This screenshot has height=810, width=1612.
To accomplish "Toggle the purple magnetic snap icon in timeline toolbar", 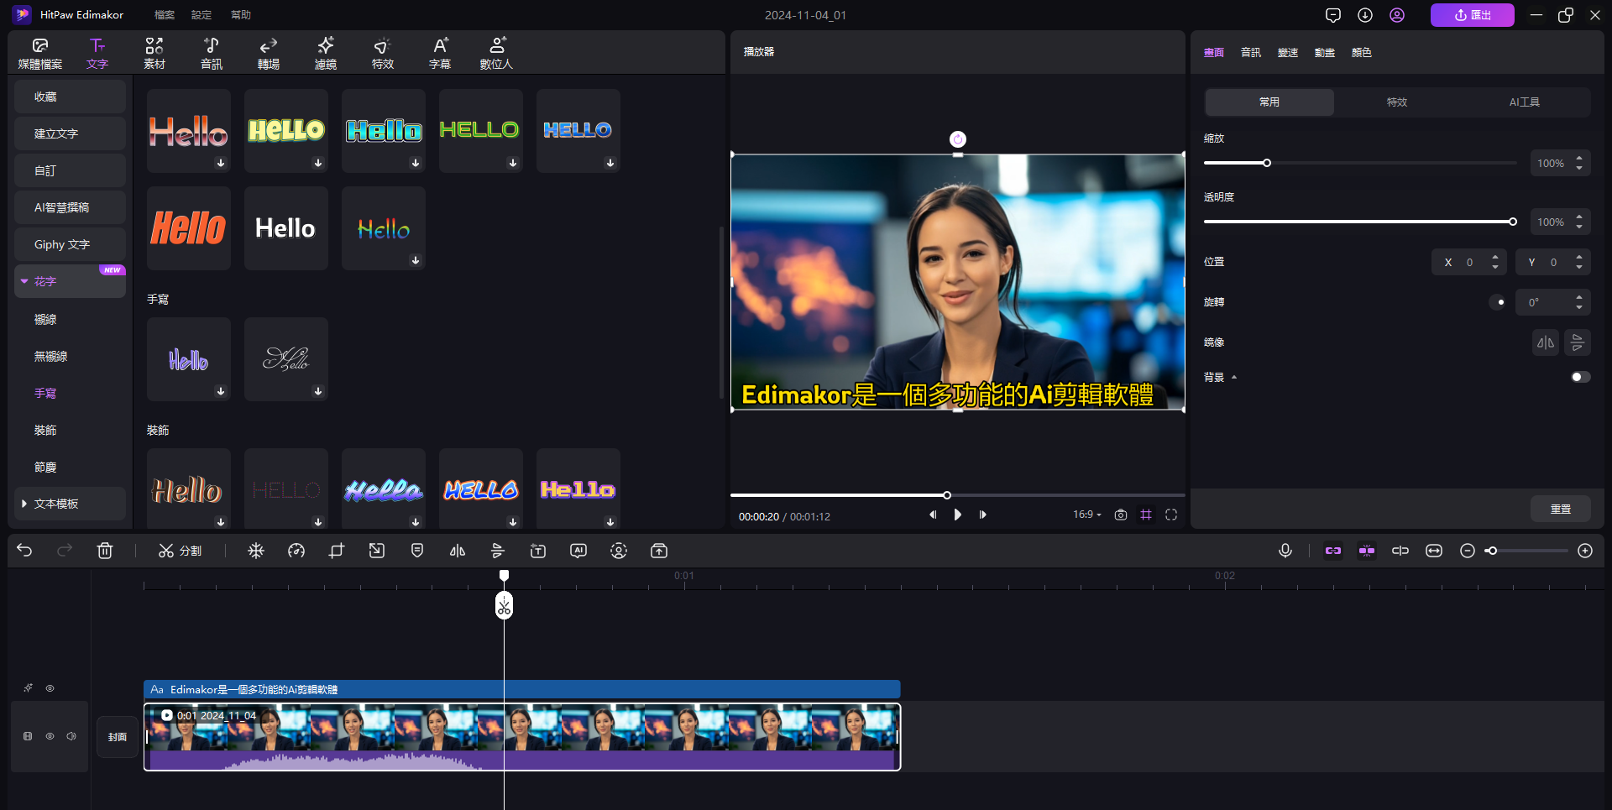I will click(x=1367, y=551).
